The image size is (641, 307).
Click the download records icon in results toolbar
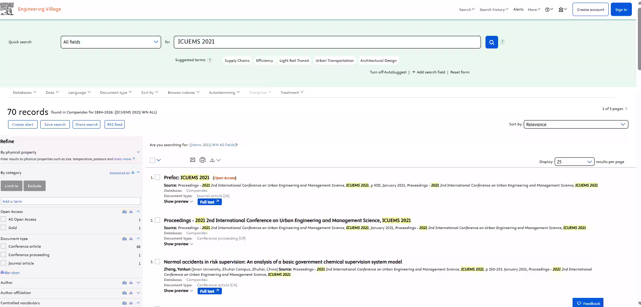point(212,160)
